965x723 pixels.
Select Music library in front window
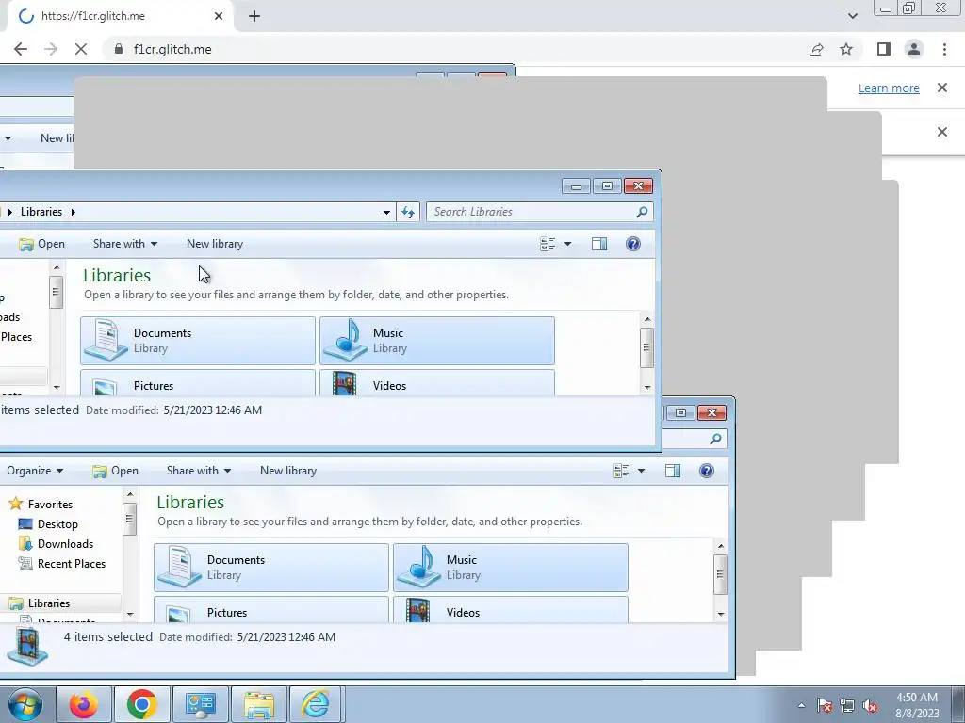[x=511, y=568]
